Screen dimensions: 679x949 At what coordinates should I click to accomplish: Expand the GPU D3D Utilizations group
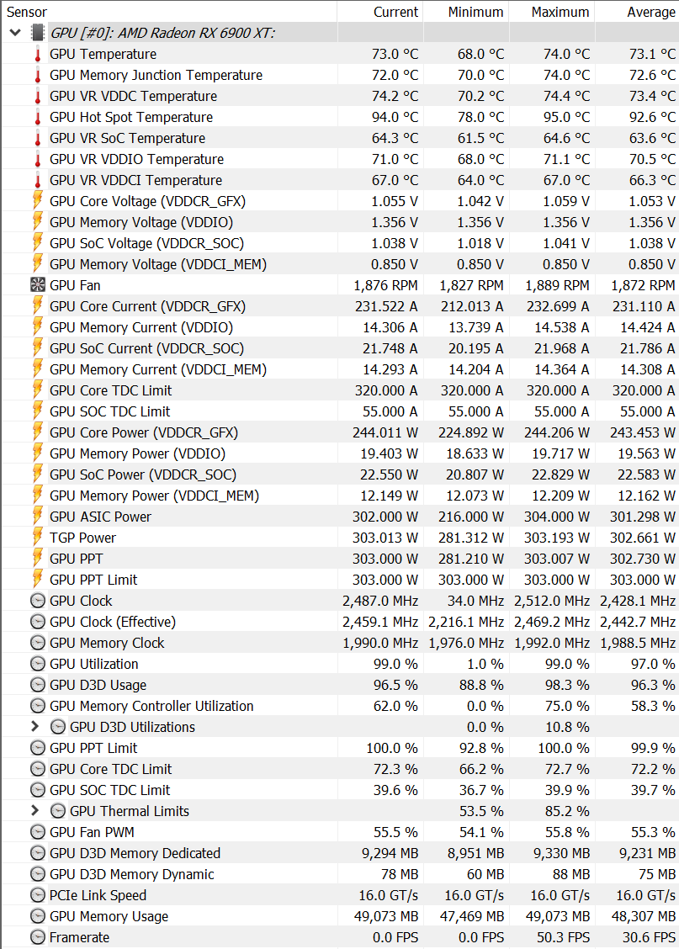point(35,726)
